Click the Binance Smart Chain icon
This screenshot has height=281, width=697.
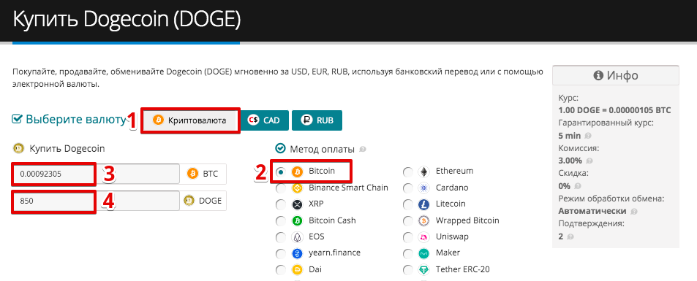pos(297,188)
